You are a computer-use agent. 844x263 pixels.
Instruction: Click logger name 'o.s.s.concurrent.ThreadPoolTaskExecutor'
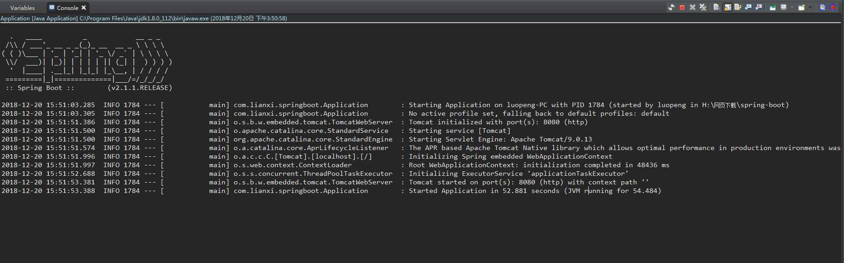313,174
